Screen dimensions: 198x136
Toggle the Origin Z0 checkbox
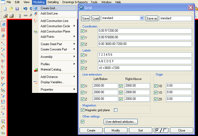coord(156,99)
